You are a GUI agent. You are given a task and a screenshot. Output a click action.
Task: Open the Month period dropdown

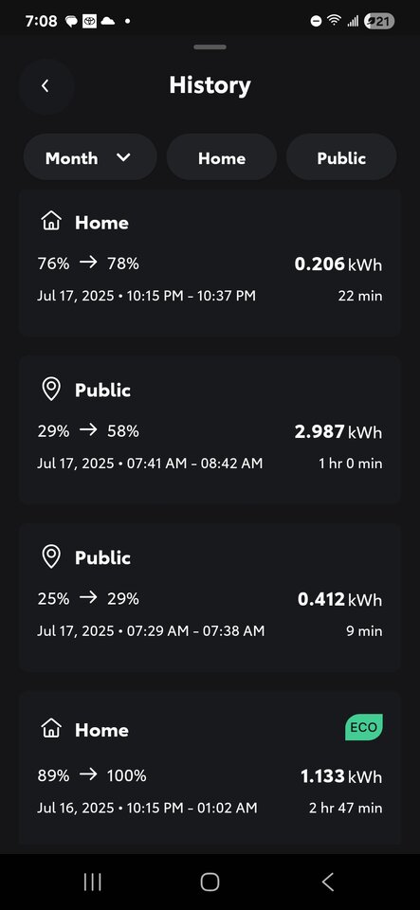tap(90, 158)
